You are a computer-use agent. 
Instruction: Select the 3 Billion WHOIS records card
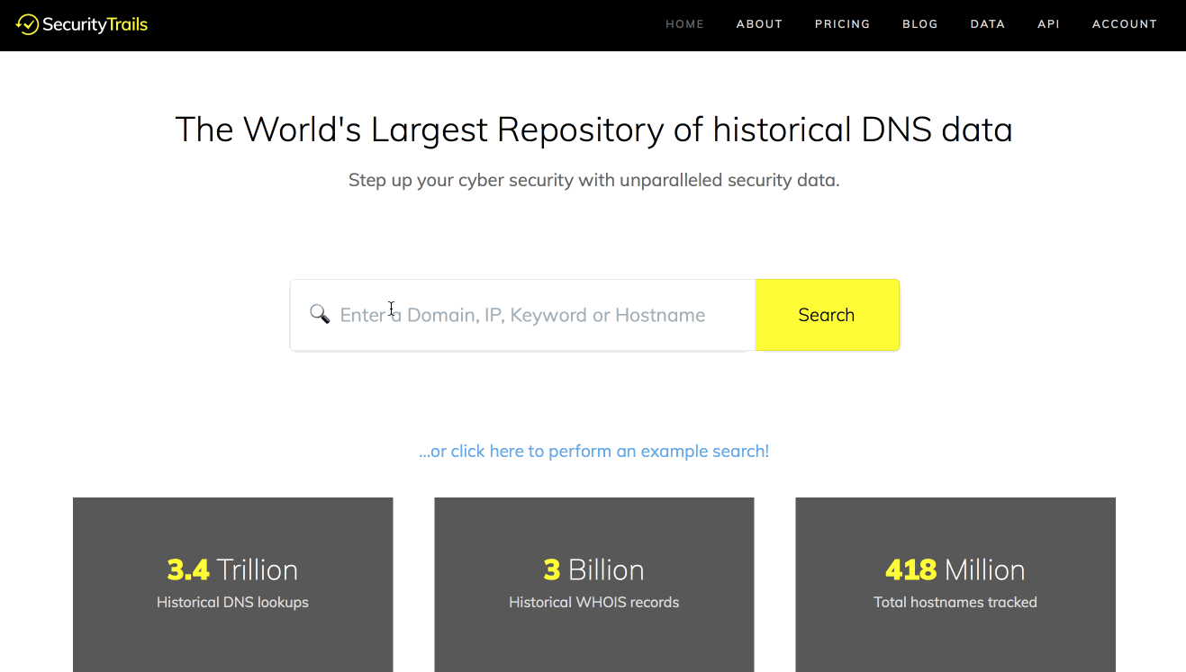pyautogui.click(x=593, y=585)
